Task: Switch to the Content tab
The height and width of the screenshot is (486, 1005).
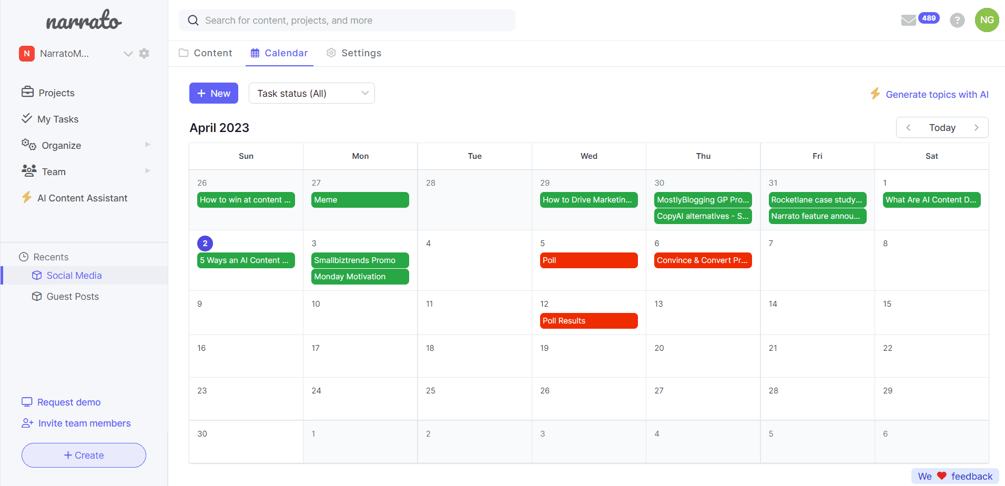Action: [x=206, y=53]
